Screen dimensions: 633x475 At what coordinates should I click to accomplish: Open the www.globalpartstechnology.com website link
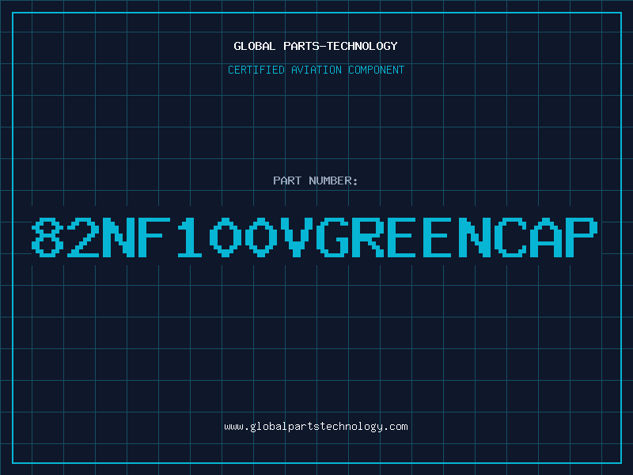click(x=316, y=427)
